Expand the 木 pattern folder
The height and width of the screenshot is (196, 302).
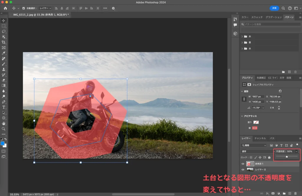click(242, 36)
